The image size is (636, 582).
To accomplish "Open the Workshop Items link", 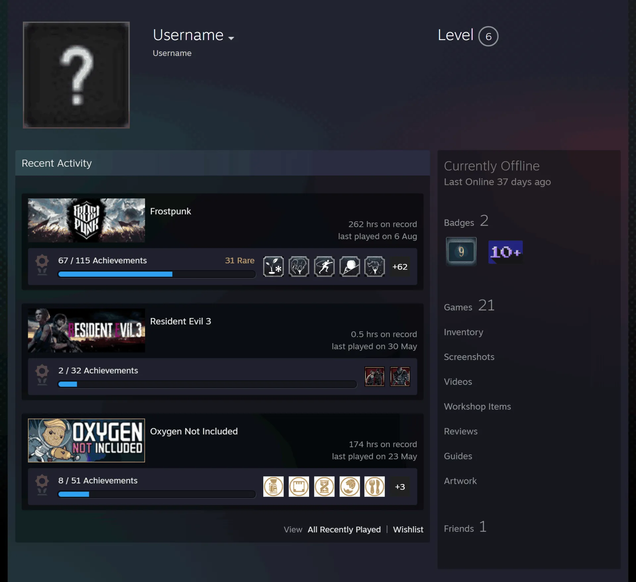I will (477, 406).
